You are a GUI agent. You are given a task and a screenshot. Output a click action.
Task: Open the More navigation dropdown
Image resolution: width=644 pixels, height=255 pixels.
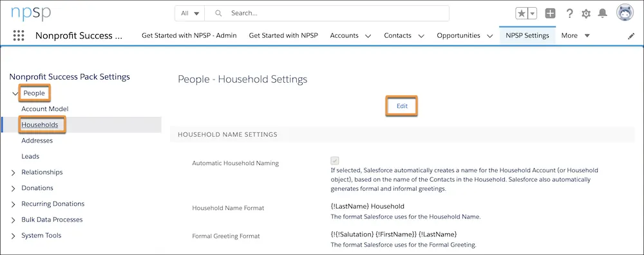pos(575,36)
